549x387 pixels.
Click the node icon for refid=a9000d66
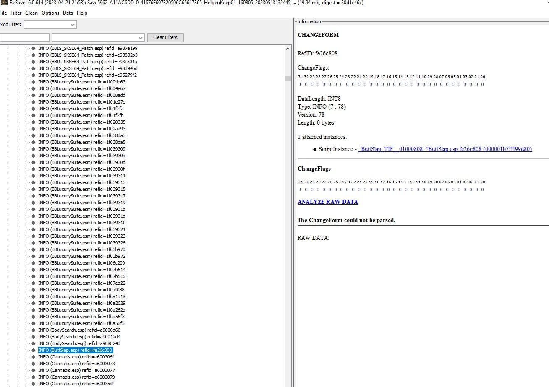(x=34, y=330)
